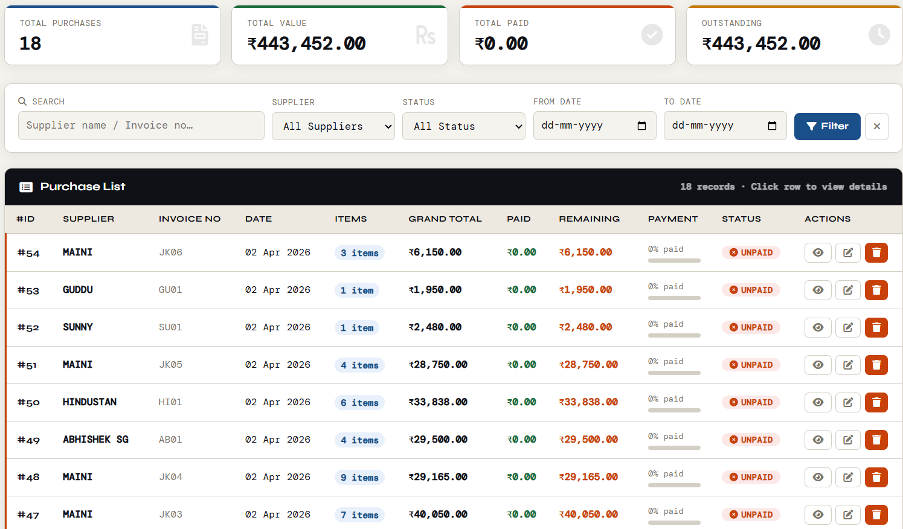Clear filters with the X button

click(876, 126)
